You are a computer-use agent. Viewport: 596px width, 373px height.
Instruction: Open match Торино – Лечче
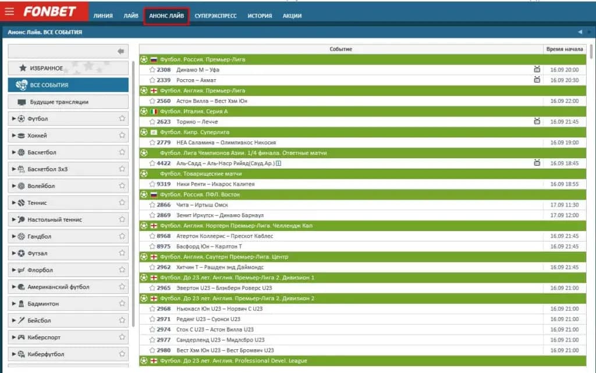(x=197, y=122)
